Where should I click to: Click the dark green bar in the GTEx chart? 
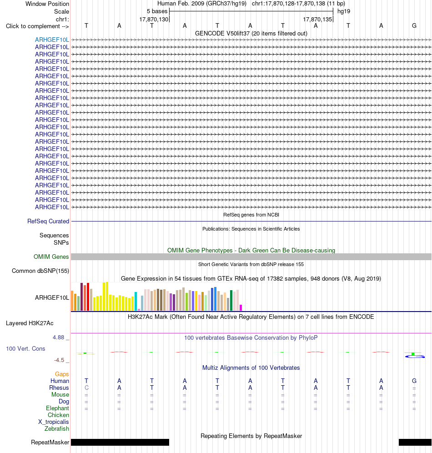pyautogui.click(x=231, y=301)
